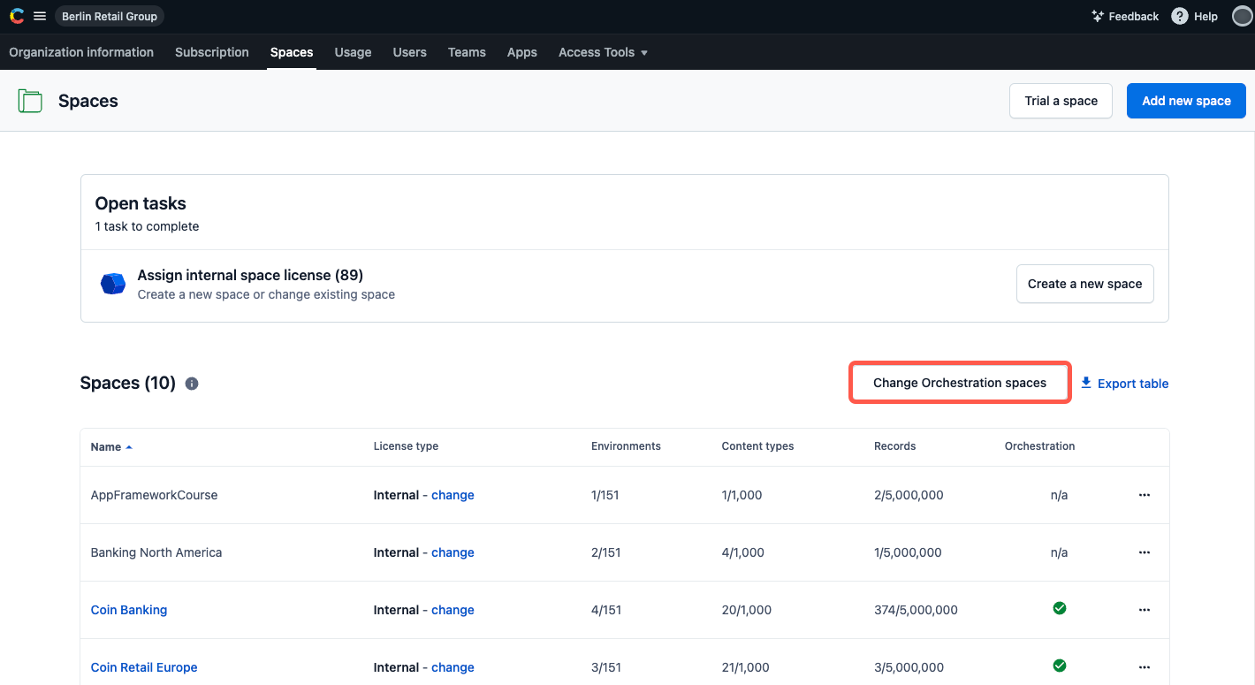This screenshot has height=685, width=1255.
Task: Open actions menu for Coin Retail Europe
Action: [1145, 667]
